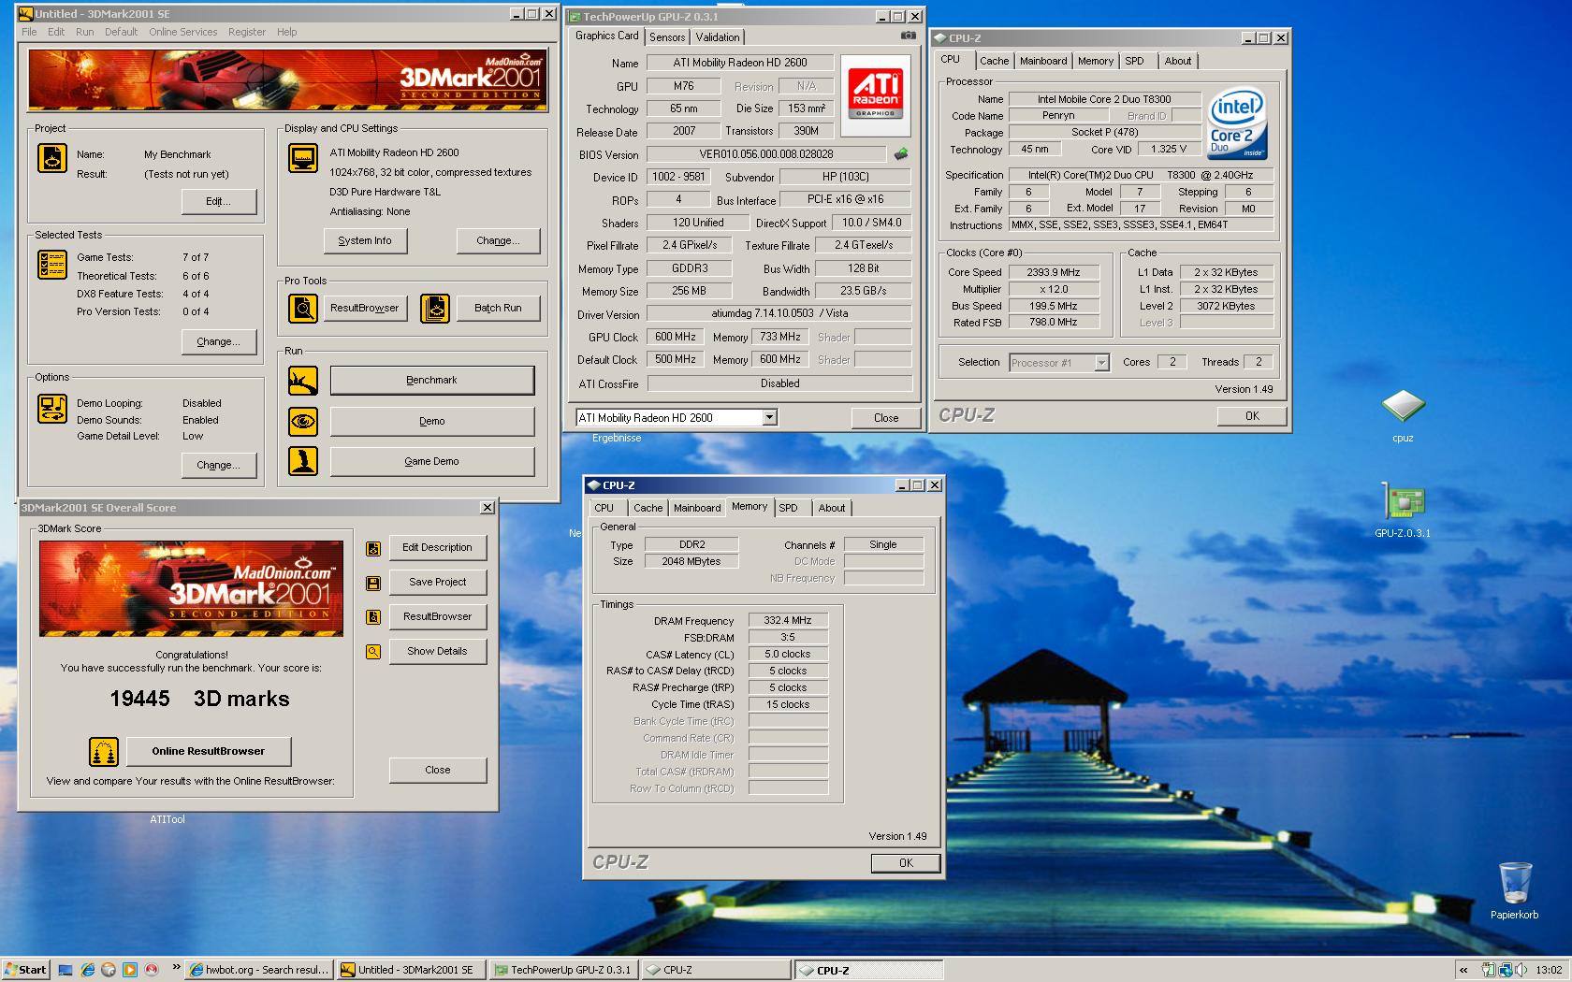Click the DRAM Frequency value 332.4 MHz
Screen dimensions: 1572x982
pyautogui.click(x=788, y=620)
